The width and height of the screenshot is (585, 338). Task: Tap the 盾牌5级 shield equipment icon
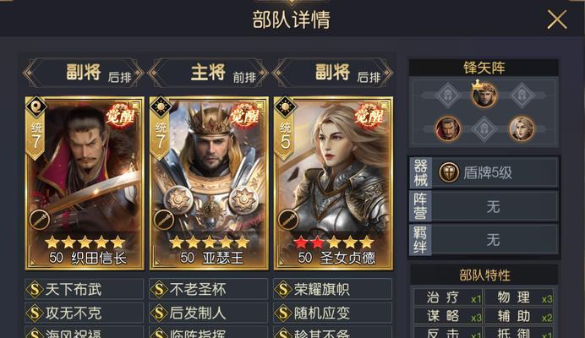[448, 172]
